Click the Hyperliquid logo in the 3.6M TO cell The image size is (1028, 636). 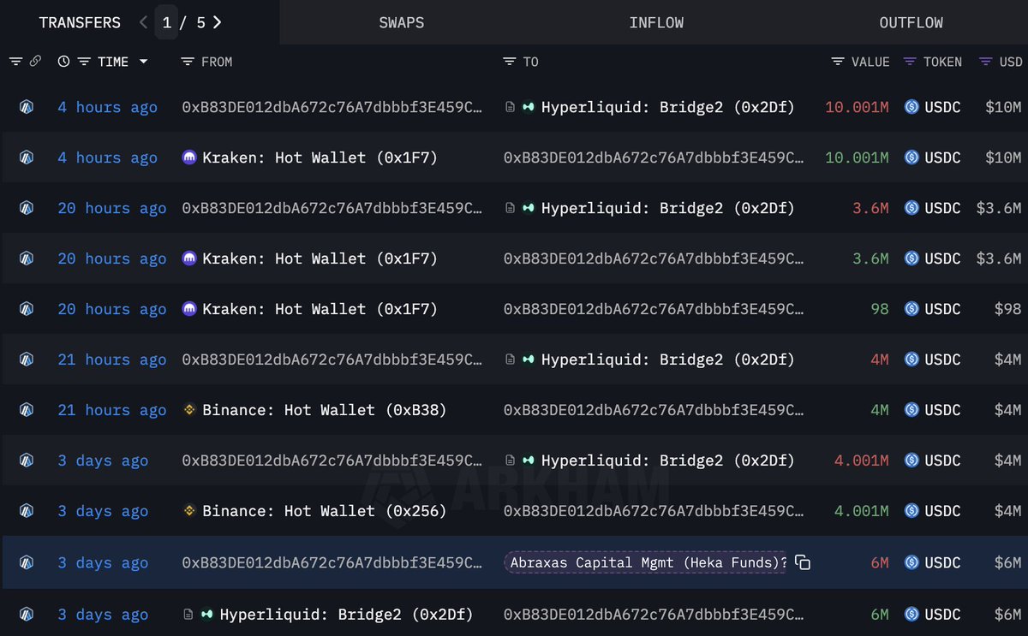[528, 208]
